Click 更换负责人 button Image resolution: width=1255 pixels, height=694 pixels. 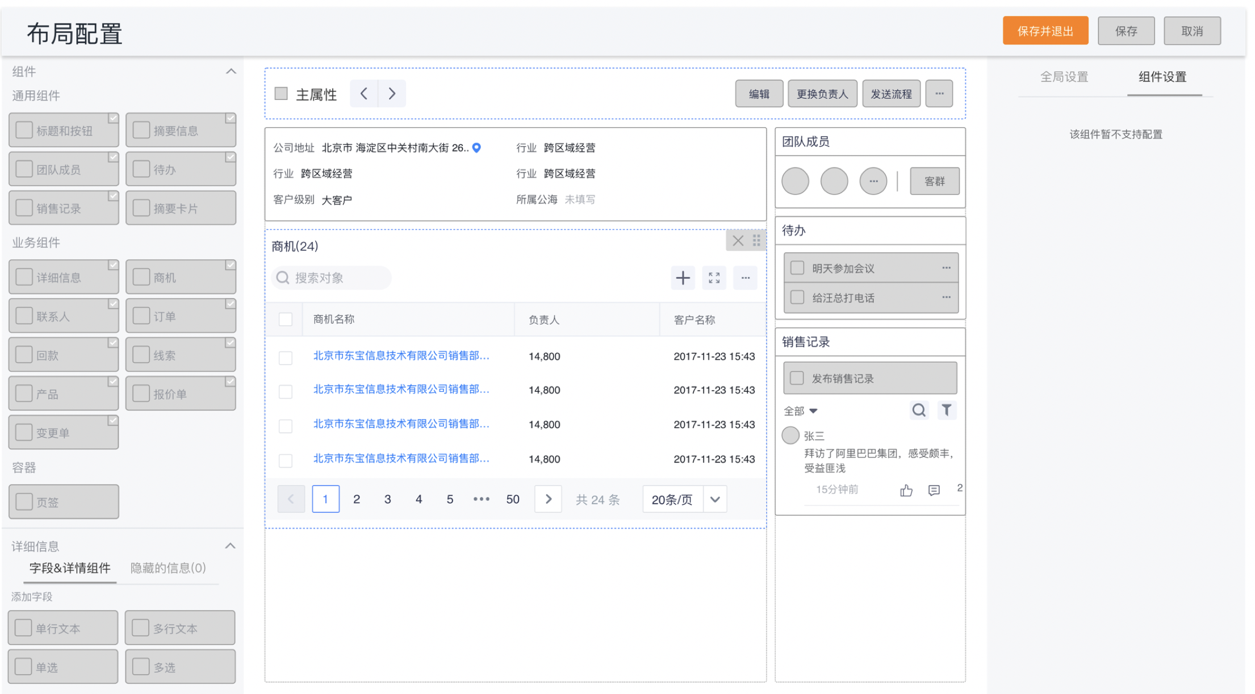pos(822,94)
